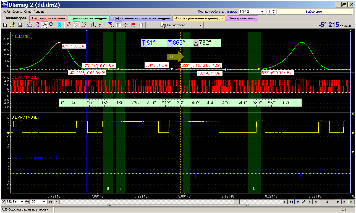The height and width of the screenshot is (213, 356).
Task: Open file using the folder icon
Action: tap(12, 25)
